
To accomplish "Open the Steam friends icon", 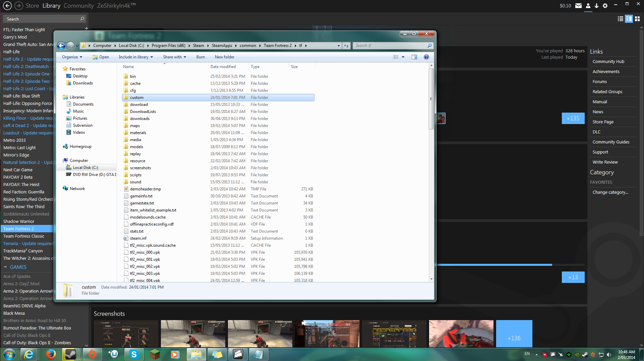I will pos(588,6).
